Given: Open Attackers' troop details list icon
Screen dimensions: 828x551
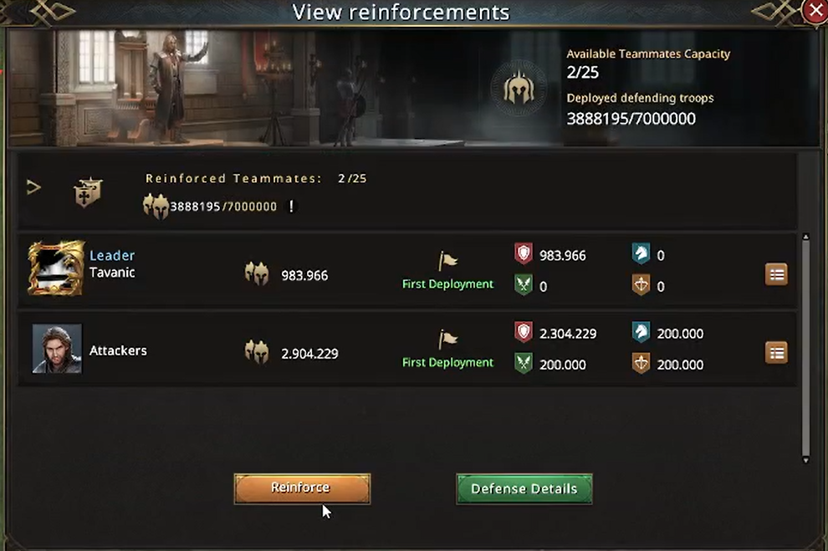Looking at the screenshot, I should (776, 353).
